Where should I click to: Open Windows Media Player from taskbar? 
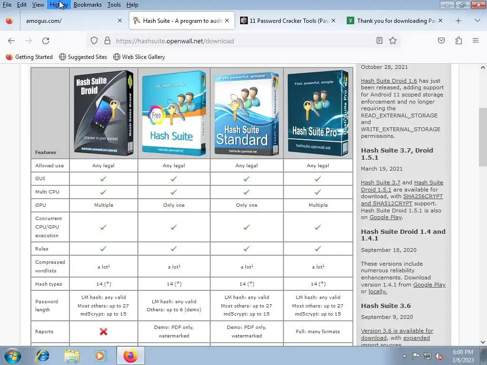[101, 355]
